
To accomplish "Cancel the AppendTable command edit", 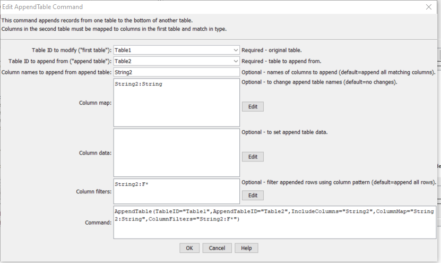I will pos(217,248).
